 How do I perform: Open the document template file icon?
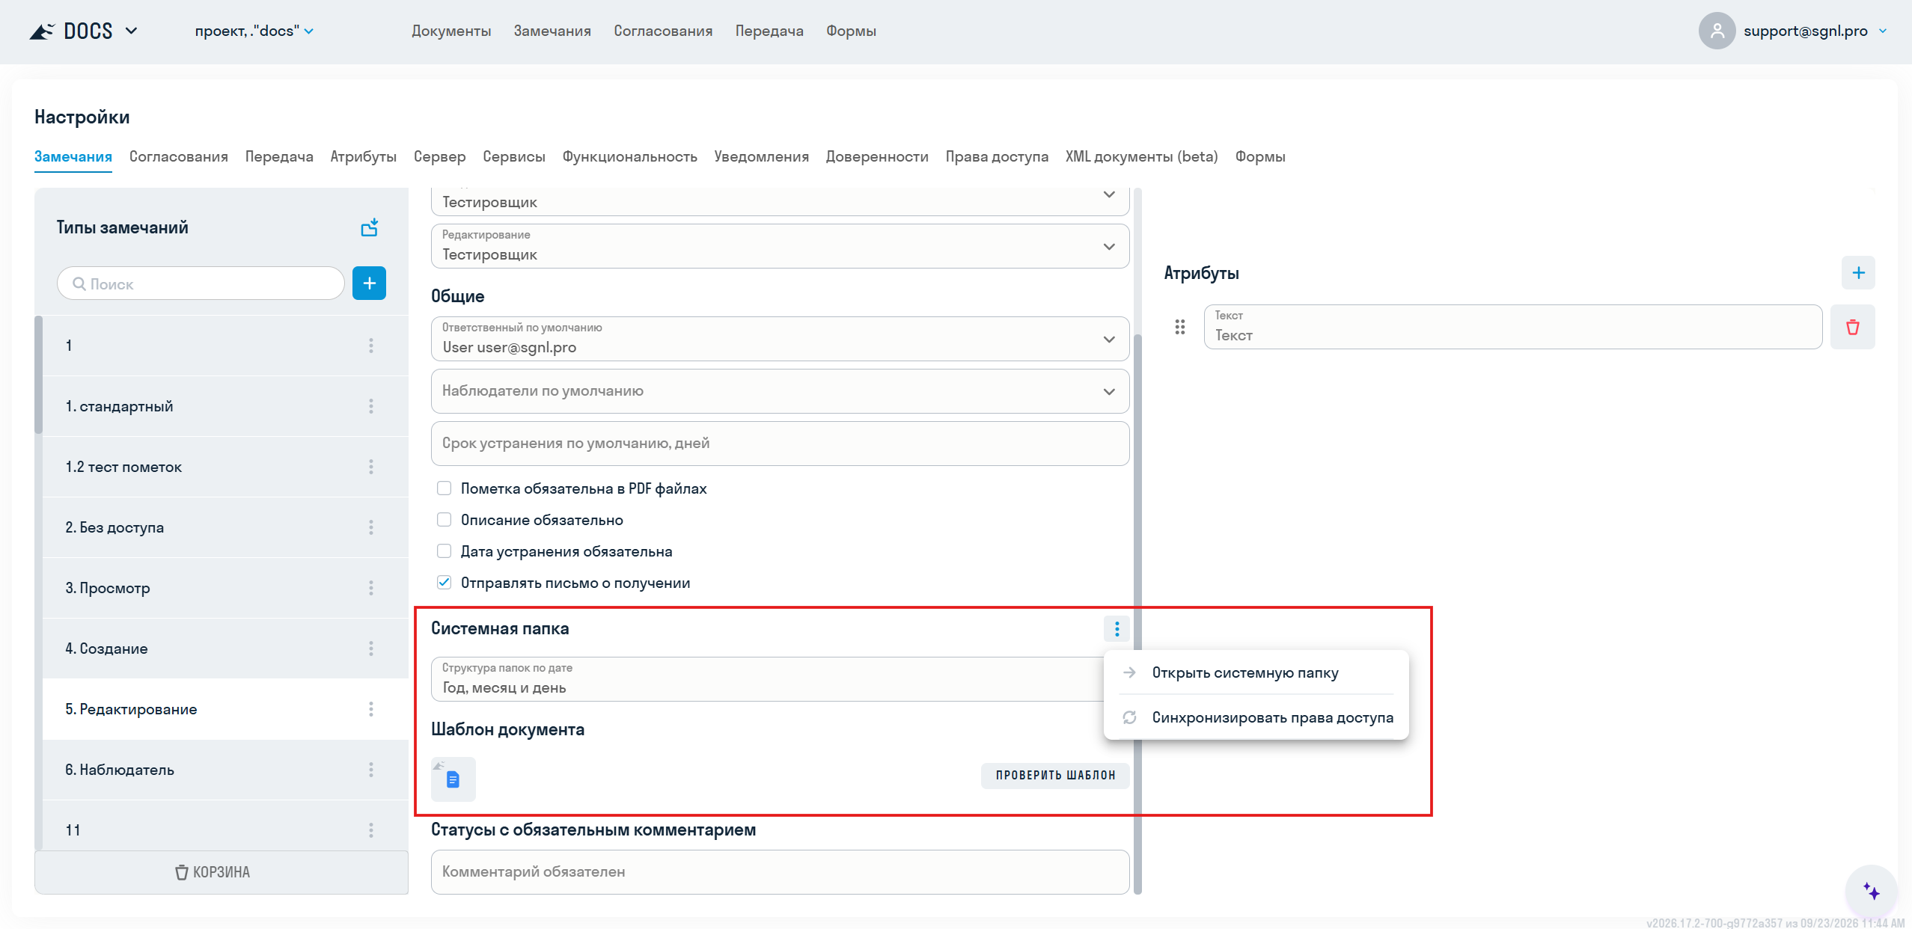click(453, 779)
